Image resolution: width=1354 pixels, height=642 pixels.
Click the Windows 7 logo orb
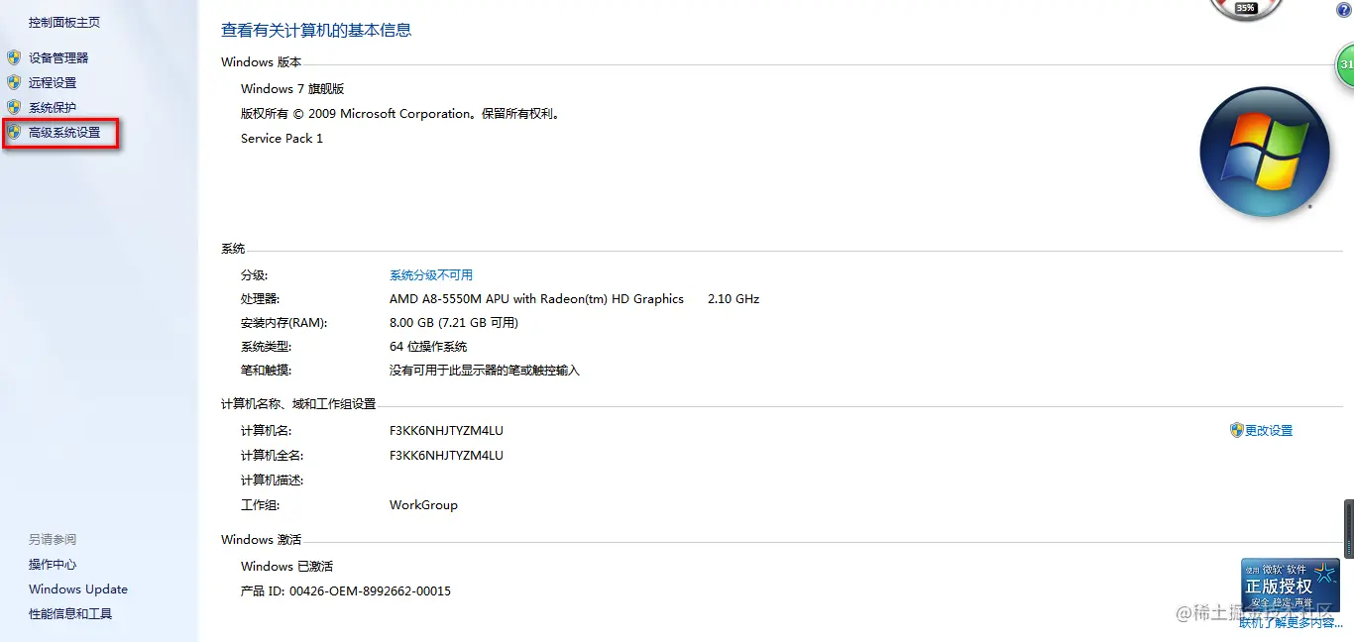pyautogui.click(x=1264, y=152)
